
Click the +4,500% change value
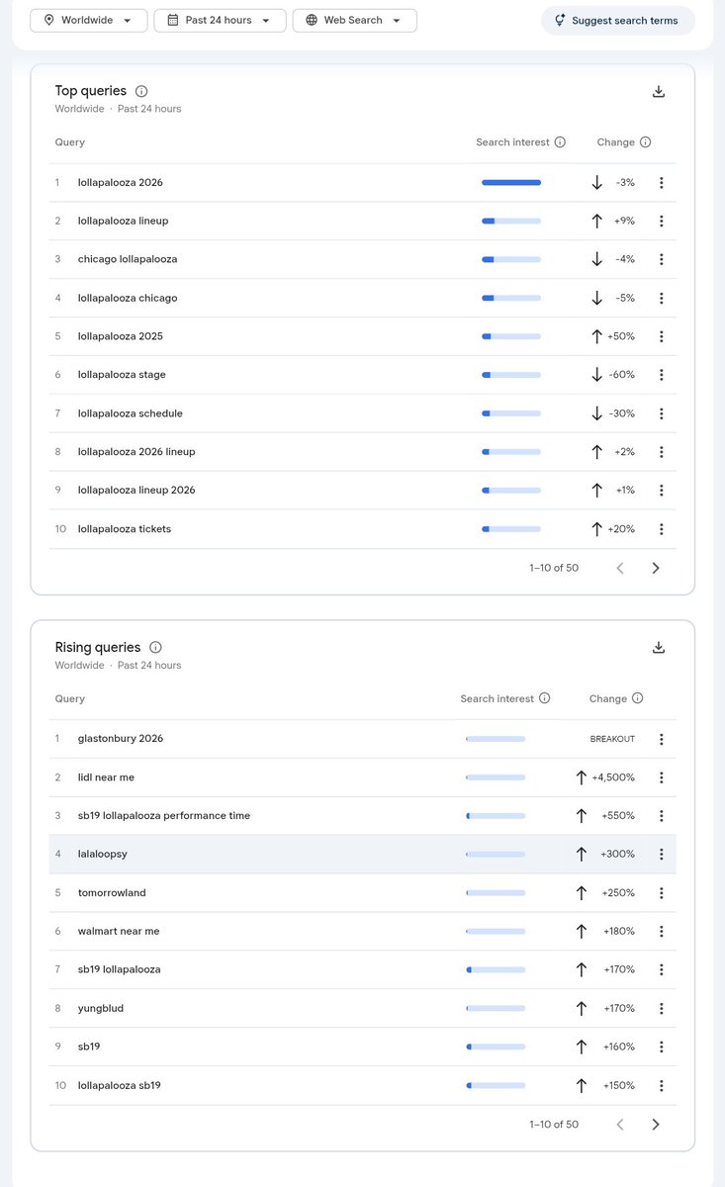pos(613,777)
